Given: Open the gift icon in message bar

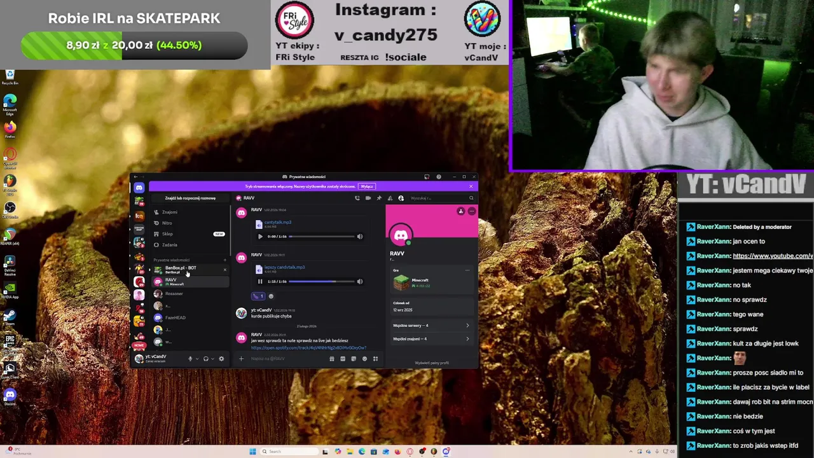Looking at the screenshot, I should [x=332, y=359].
